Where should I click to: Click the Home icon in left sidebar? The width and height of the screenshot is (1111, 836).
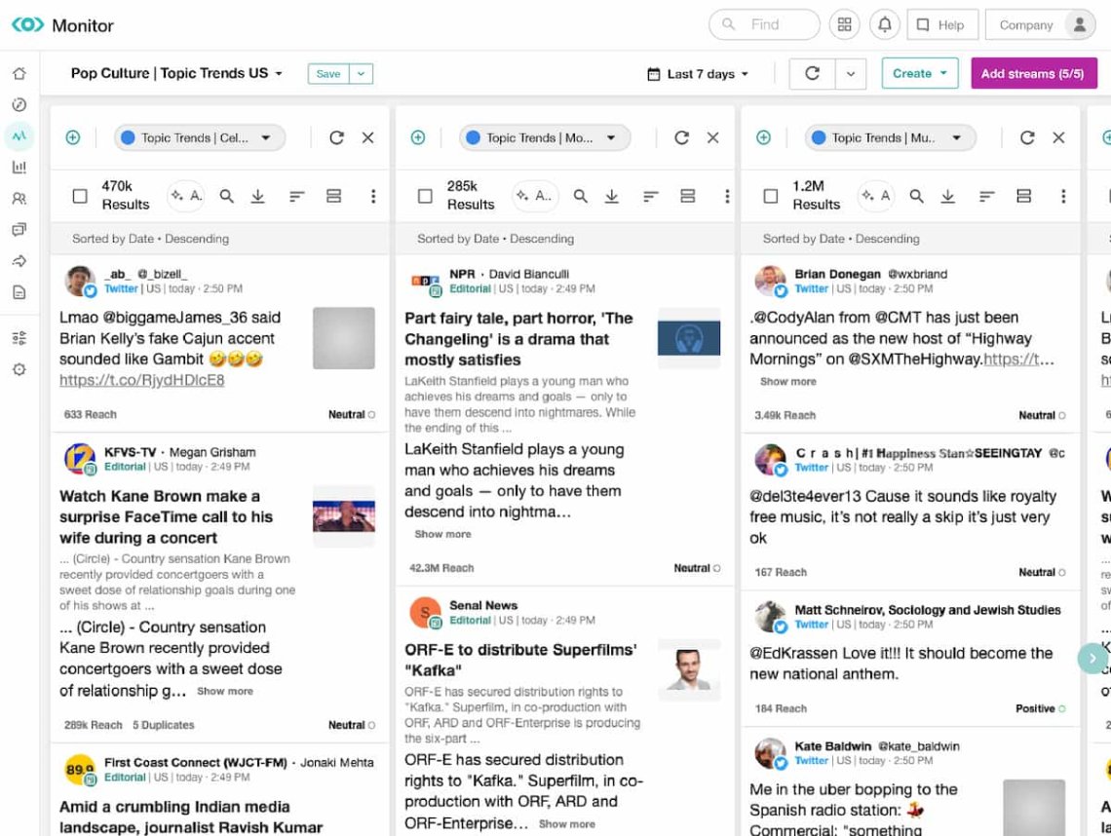coord(19,74)
